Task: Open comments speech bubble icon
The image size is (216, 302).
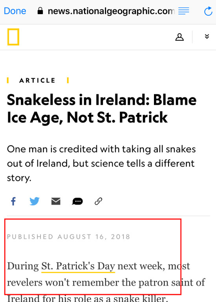Action: click(77, 201)
